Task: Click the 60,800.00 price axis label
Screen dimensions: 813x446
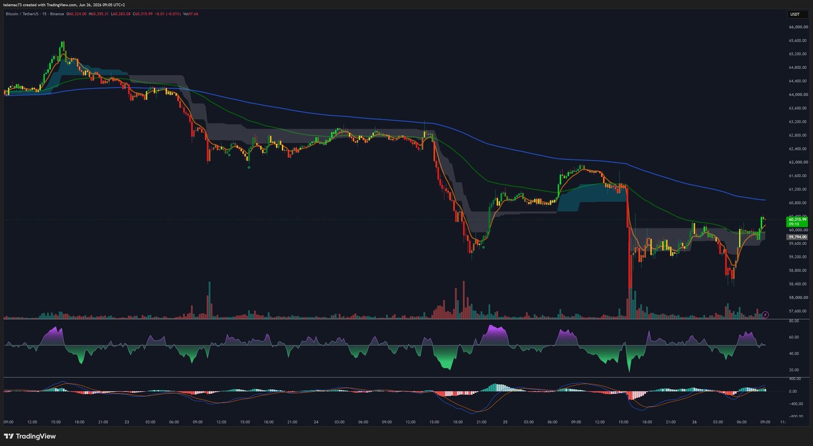Action: click(x=798, y=203)
